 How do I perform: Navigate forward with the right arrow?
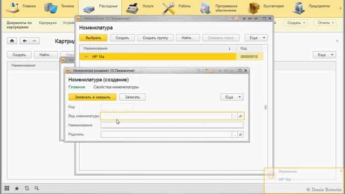[x=34, y=41]
